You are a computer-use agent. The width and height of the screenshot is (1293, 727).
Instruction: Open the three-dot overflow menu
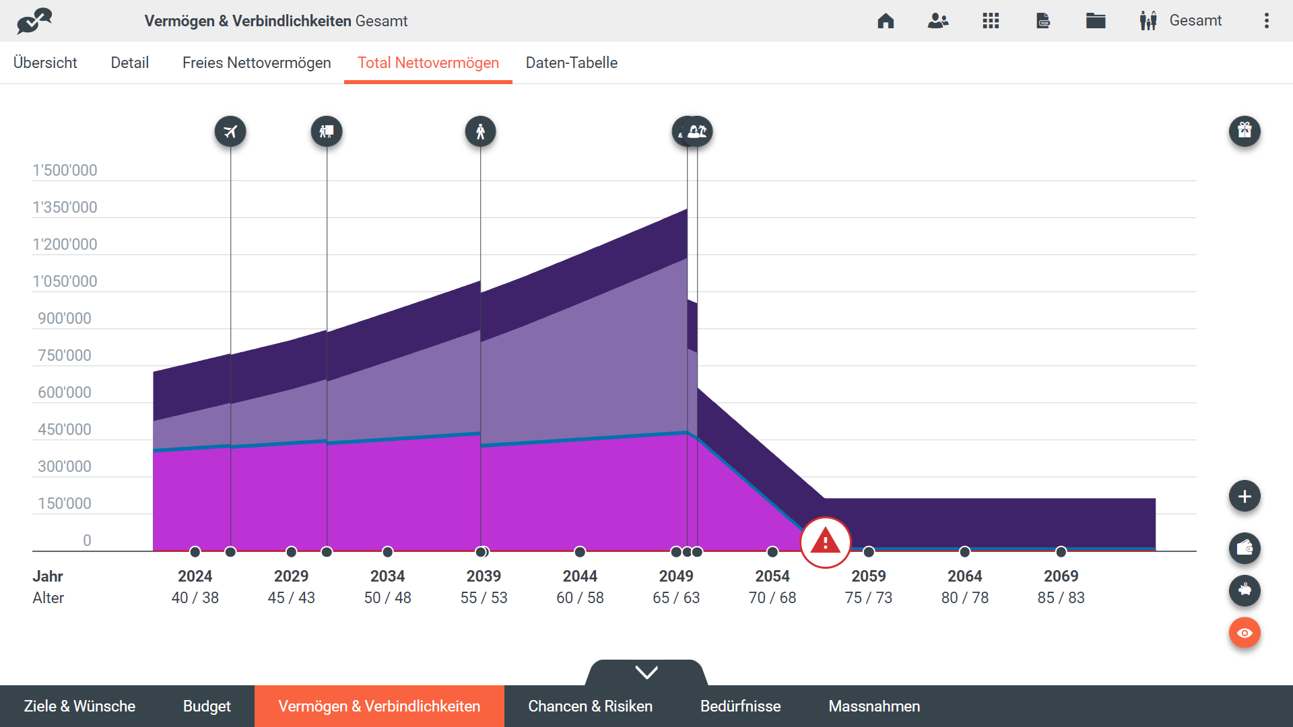pyautogui.click(x=1266, y=21)
